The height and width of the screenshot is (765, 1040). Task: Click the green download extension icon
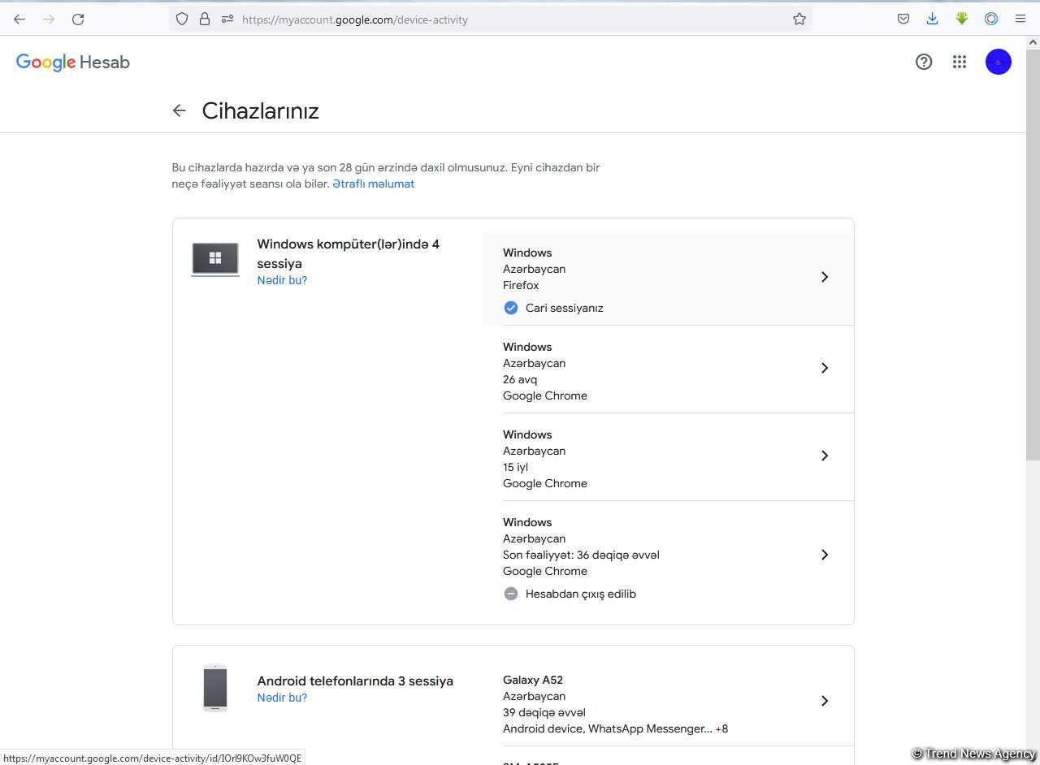[x=962, y=19]
